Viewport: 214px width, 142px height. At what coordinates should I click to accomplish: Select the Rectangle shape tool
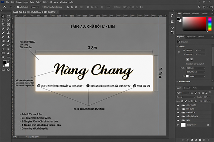click(3, 53)
